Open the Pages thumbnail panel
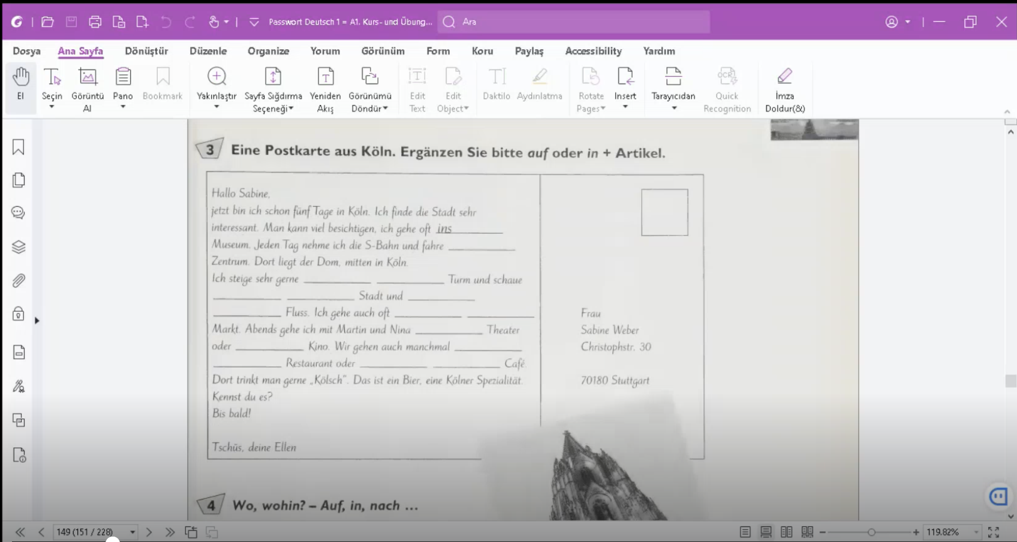 (19, 180)
